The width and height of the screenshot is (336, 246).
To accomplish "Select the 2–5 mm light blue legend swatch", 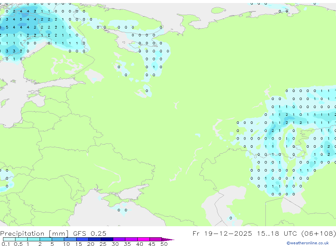I will click(x=46, y=239).
